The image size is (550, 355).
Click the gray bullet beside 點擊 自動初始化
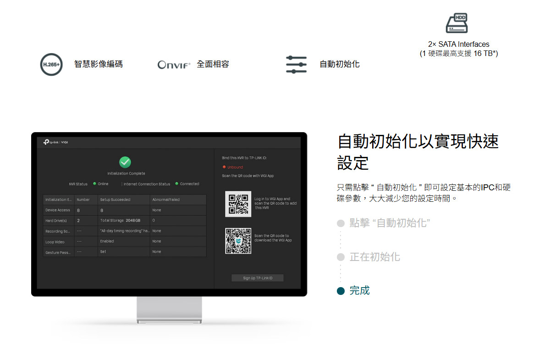[341, 223]
